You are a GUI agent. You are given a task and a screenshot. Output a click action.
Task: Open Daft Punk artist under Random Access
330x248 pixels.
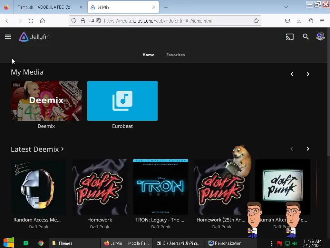coord(39,227)
